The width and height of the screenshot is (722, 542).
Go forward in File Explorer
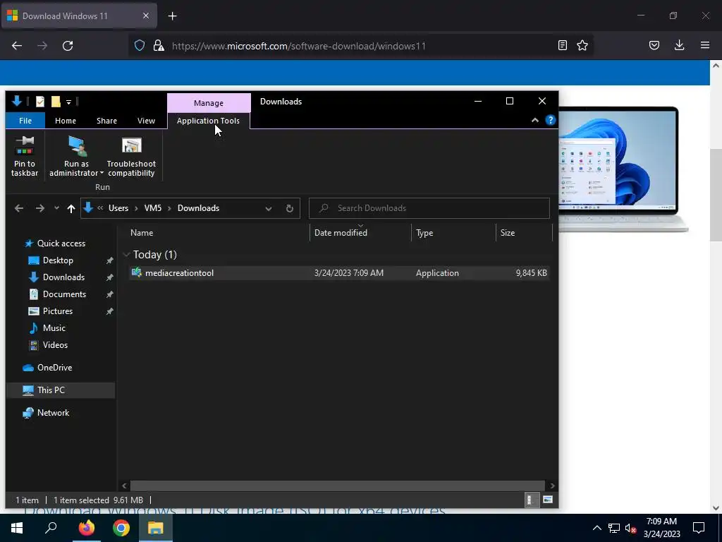coord(40,208)
